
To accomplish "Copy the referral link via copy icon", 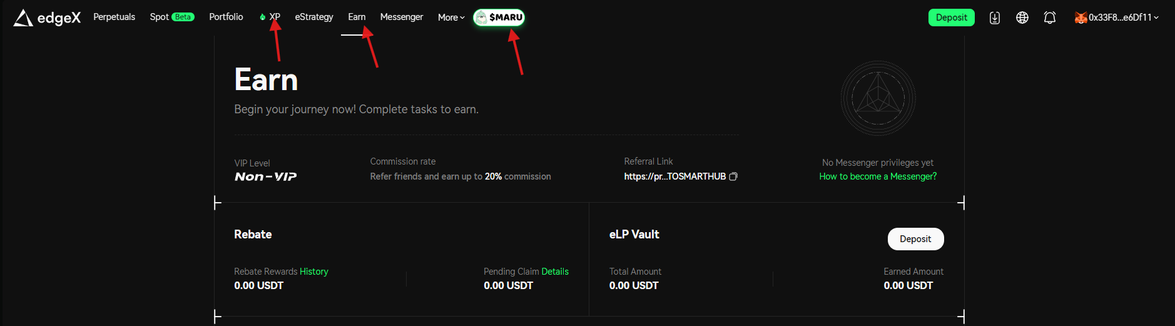I will (733, 176).
